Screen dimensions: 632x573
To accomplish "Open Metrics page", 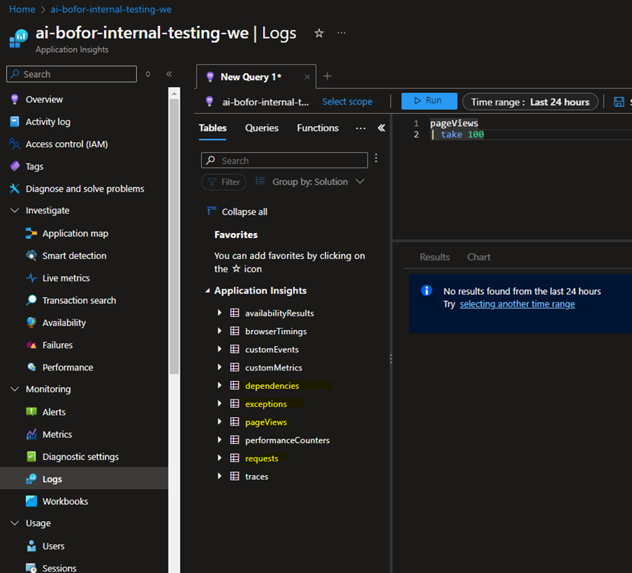I will [57, 434].
